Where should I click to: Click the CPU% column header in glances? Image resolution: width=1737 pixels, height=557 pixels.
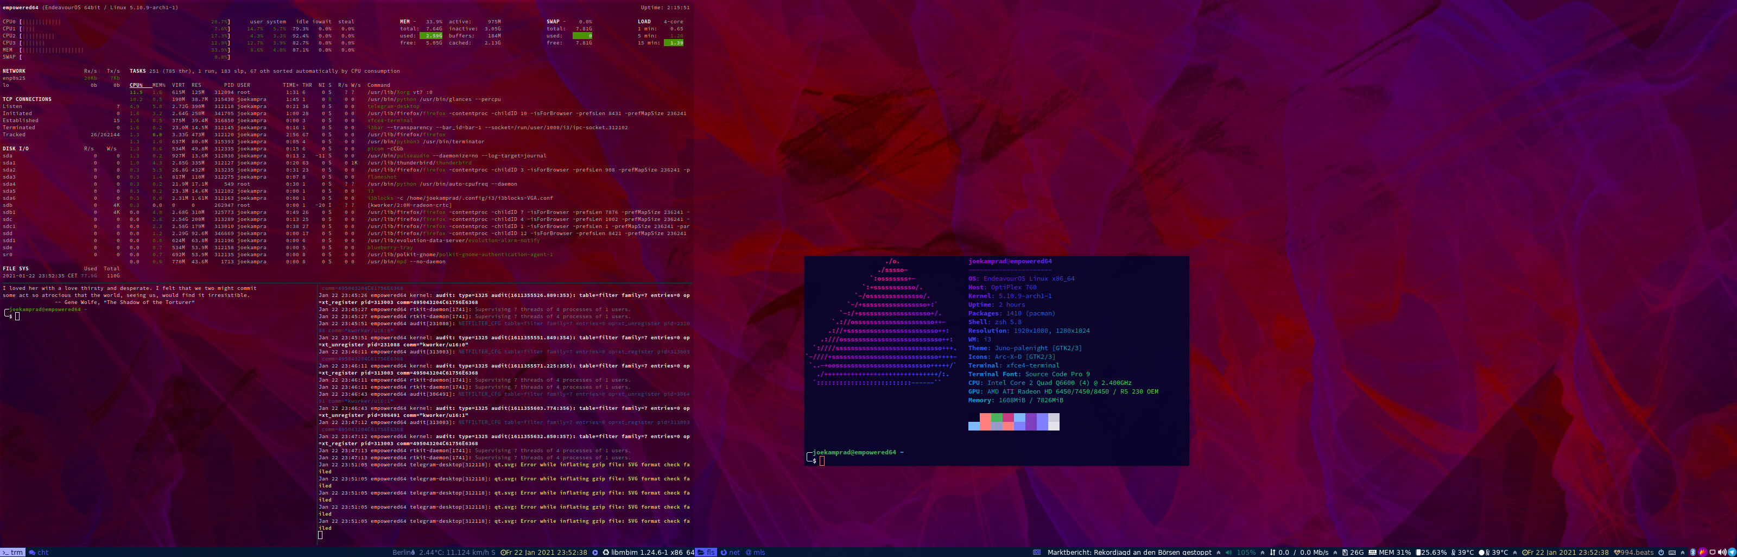point(136,85)
